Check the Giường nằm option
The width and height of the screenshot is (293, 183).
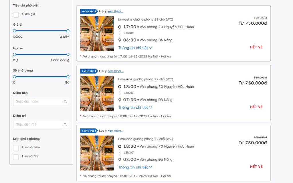pos(16,148)
